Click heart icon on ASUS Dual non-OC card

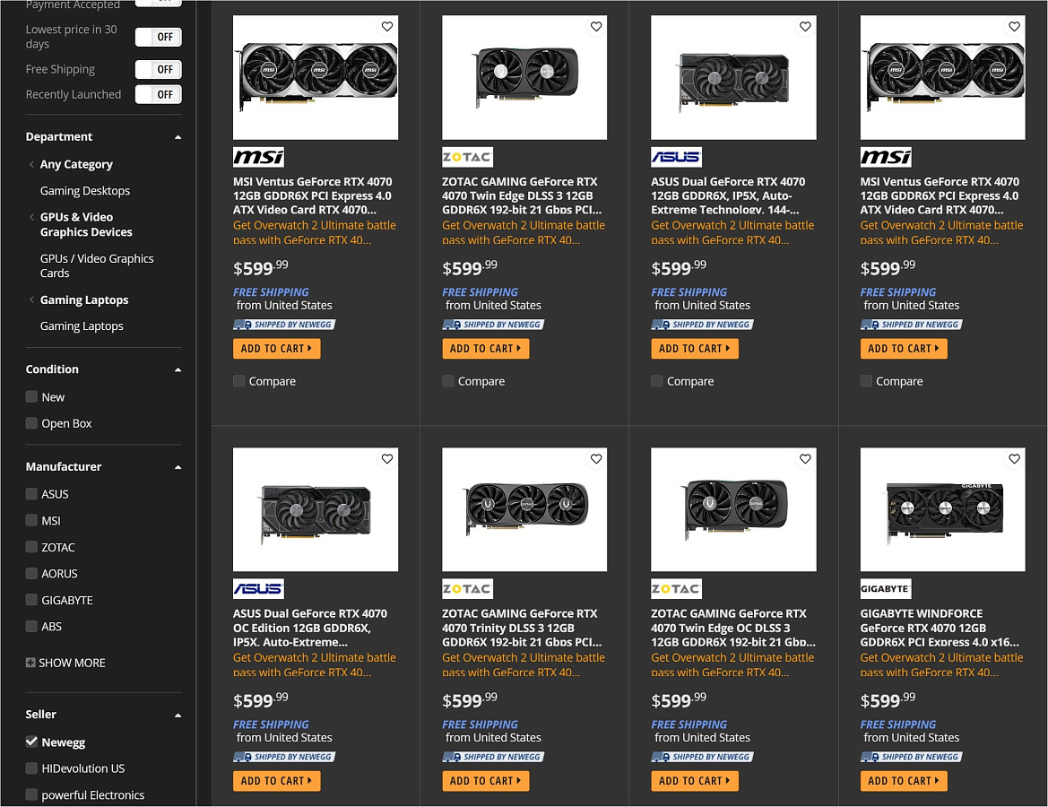click(x=805, y=27)
